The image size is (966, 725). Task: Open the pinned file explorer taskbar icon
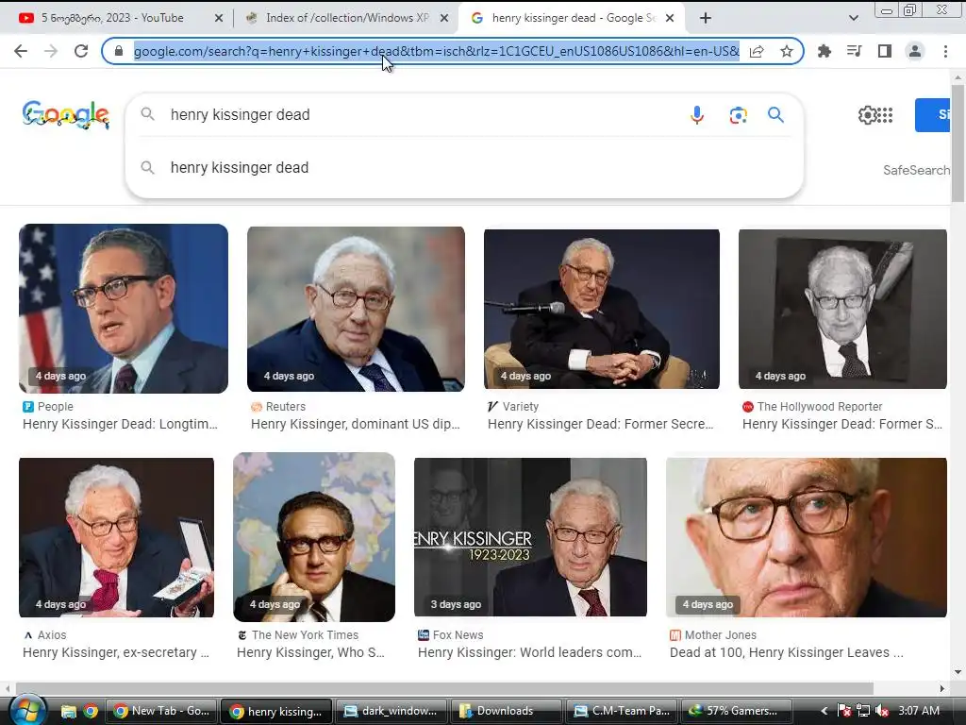click(68, 712)
